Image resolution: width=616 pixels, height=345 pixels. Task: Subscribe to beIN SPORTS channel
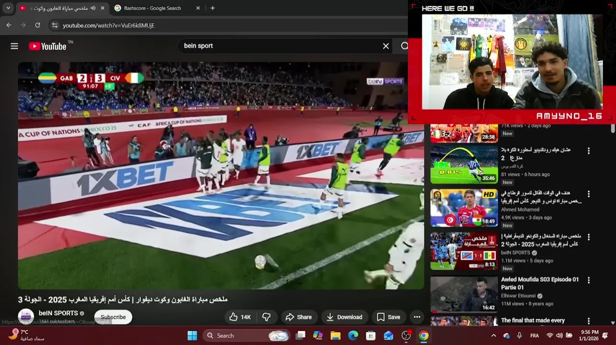(113, 317)
